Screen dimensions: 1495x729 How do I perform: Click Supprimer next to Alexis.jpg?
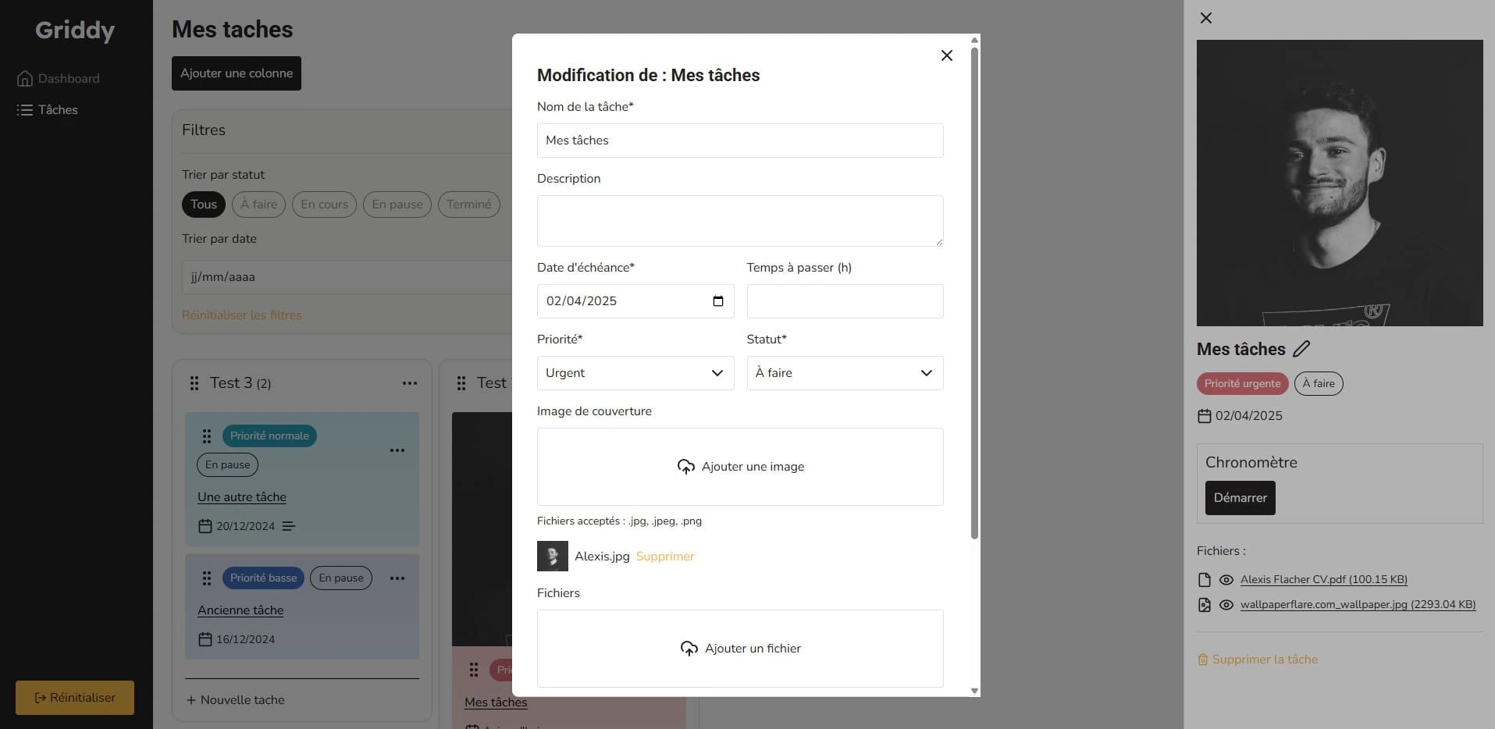tap(665, 557)
